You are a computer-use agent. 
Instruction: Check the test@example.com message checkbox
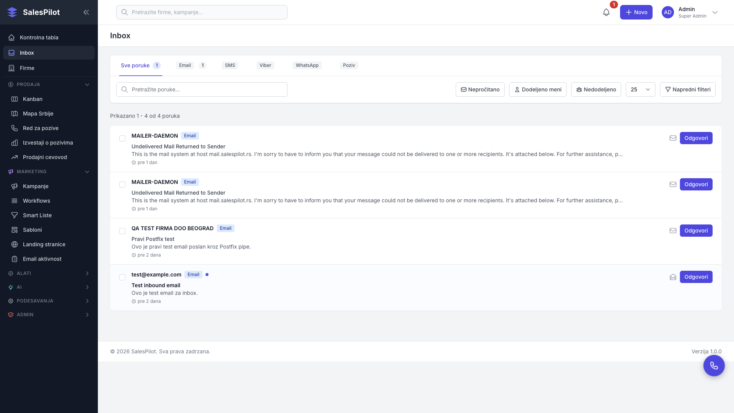coord(122,277)
